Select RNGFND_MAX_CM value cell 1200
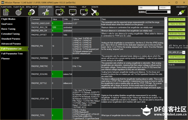 tap(57, 27)
